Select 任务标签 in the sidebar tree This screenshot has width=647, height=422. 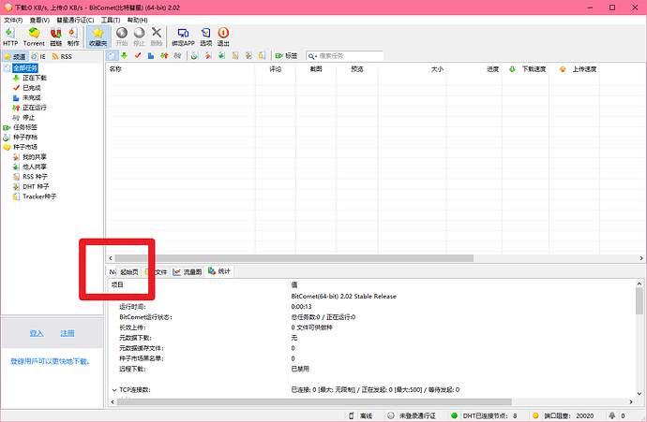click(25, 127)
